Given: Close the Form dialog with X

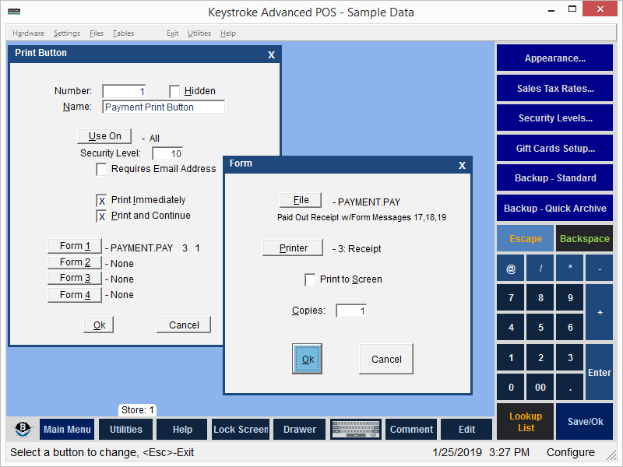Looking at the screenshot, I should click(462, 165).
